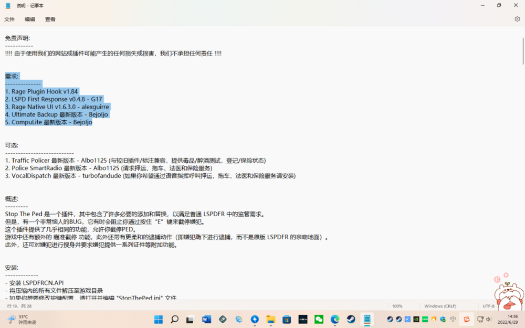This screenshot has width=525, height=328.
Task: Open Steam from the taskbar
Action: 351,319
